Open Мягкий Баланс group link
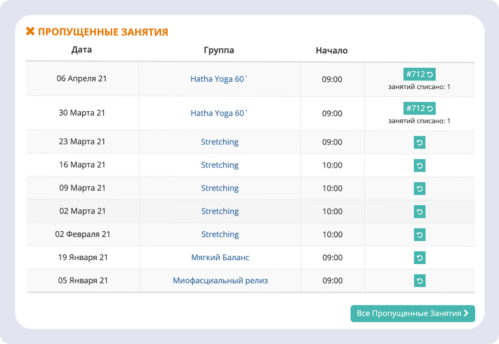Screen dimensions: 499x344 (220, 257)
